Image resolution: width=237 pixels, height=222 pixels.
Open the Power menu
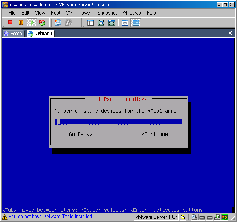click(85, 13)
